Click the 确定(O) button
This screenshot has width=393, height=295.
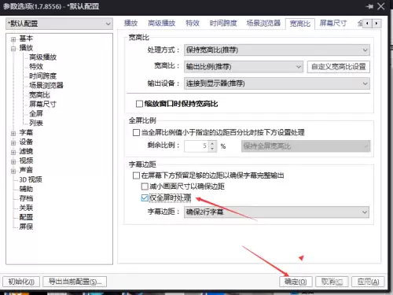296,282
